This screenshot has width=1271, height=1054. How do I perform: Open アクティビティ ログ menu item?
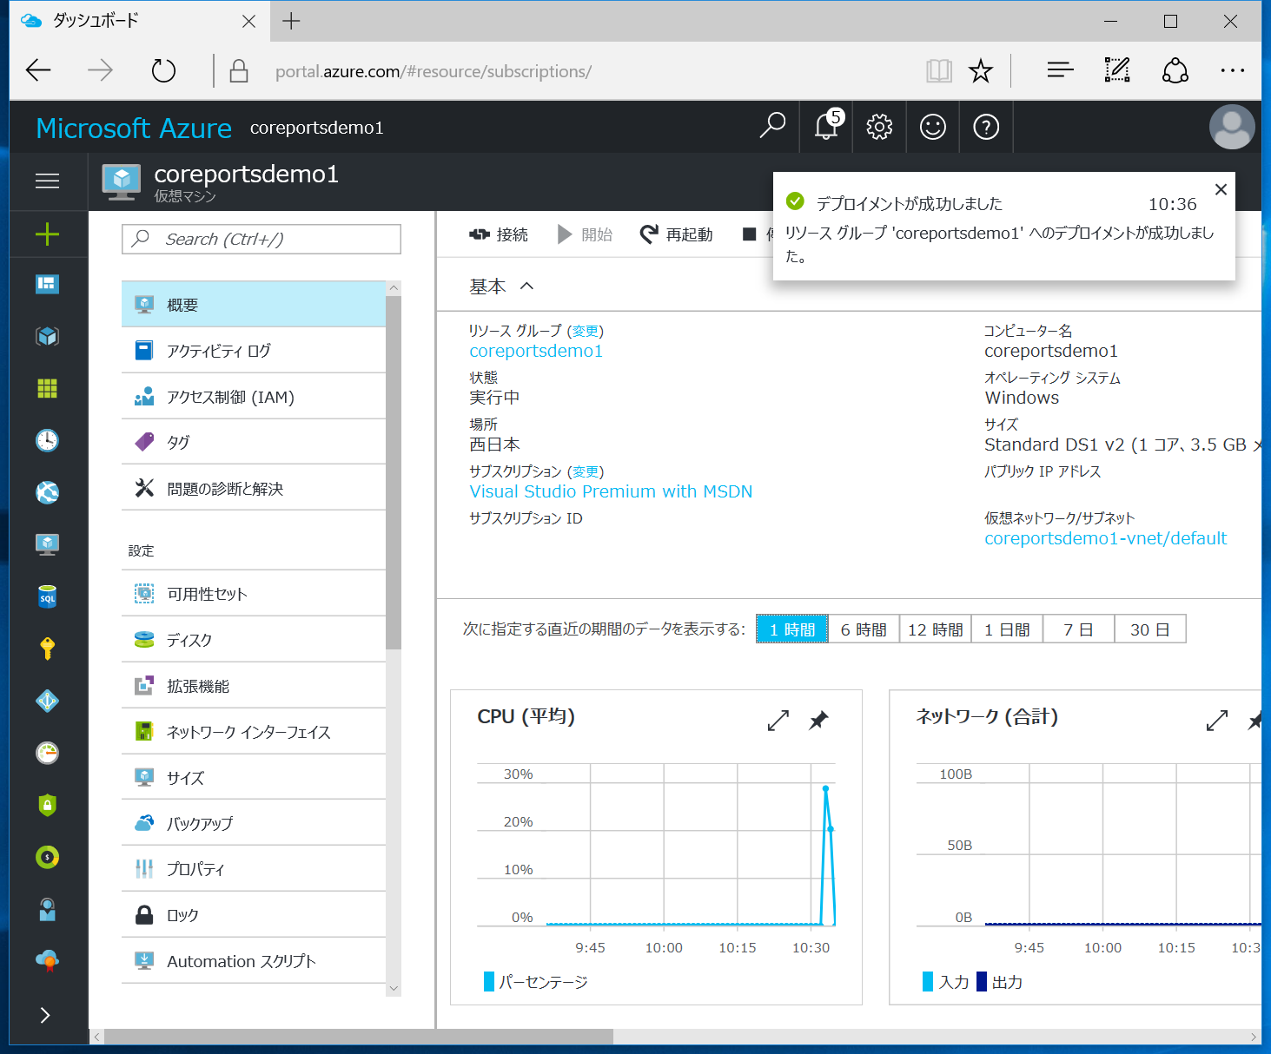pos(254,351)
